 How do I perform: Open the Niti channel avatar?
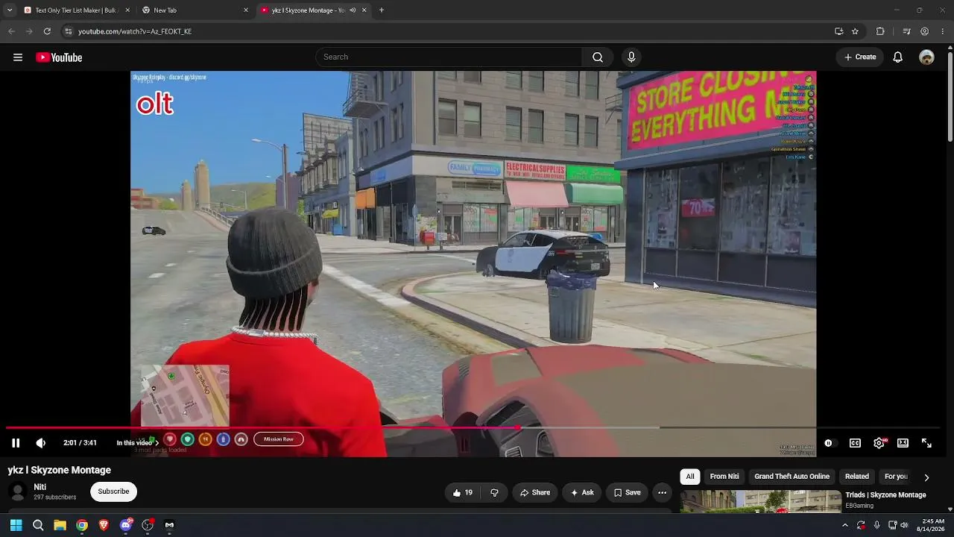17,492
